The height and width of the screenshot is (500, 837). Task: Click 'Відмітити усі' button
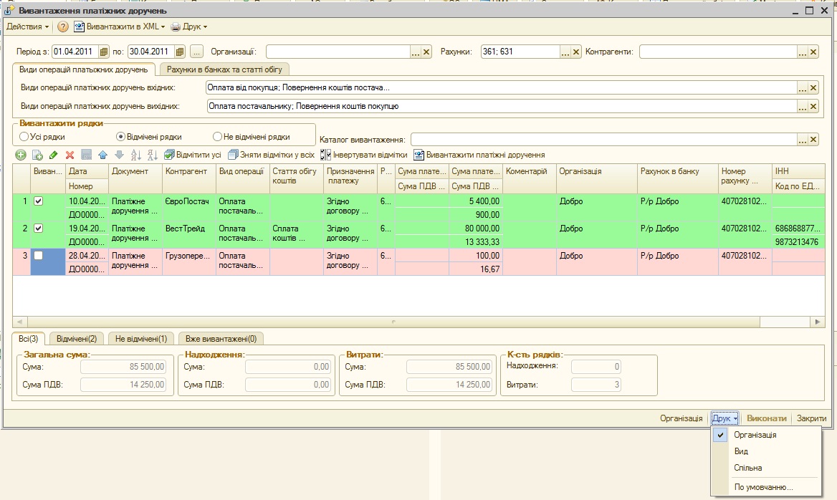pos(193,155)
